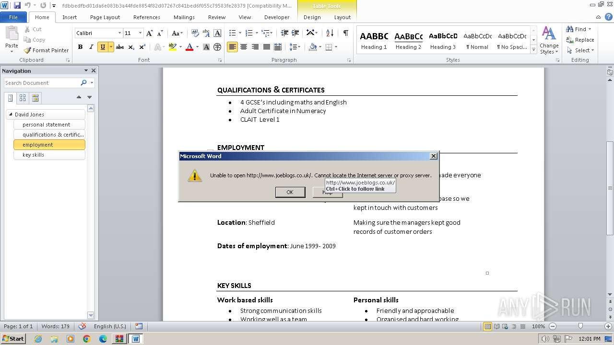
Task: Click the proofing errors status bar icon
Action: pyautogui.click(x=82, y=326)
